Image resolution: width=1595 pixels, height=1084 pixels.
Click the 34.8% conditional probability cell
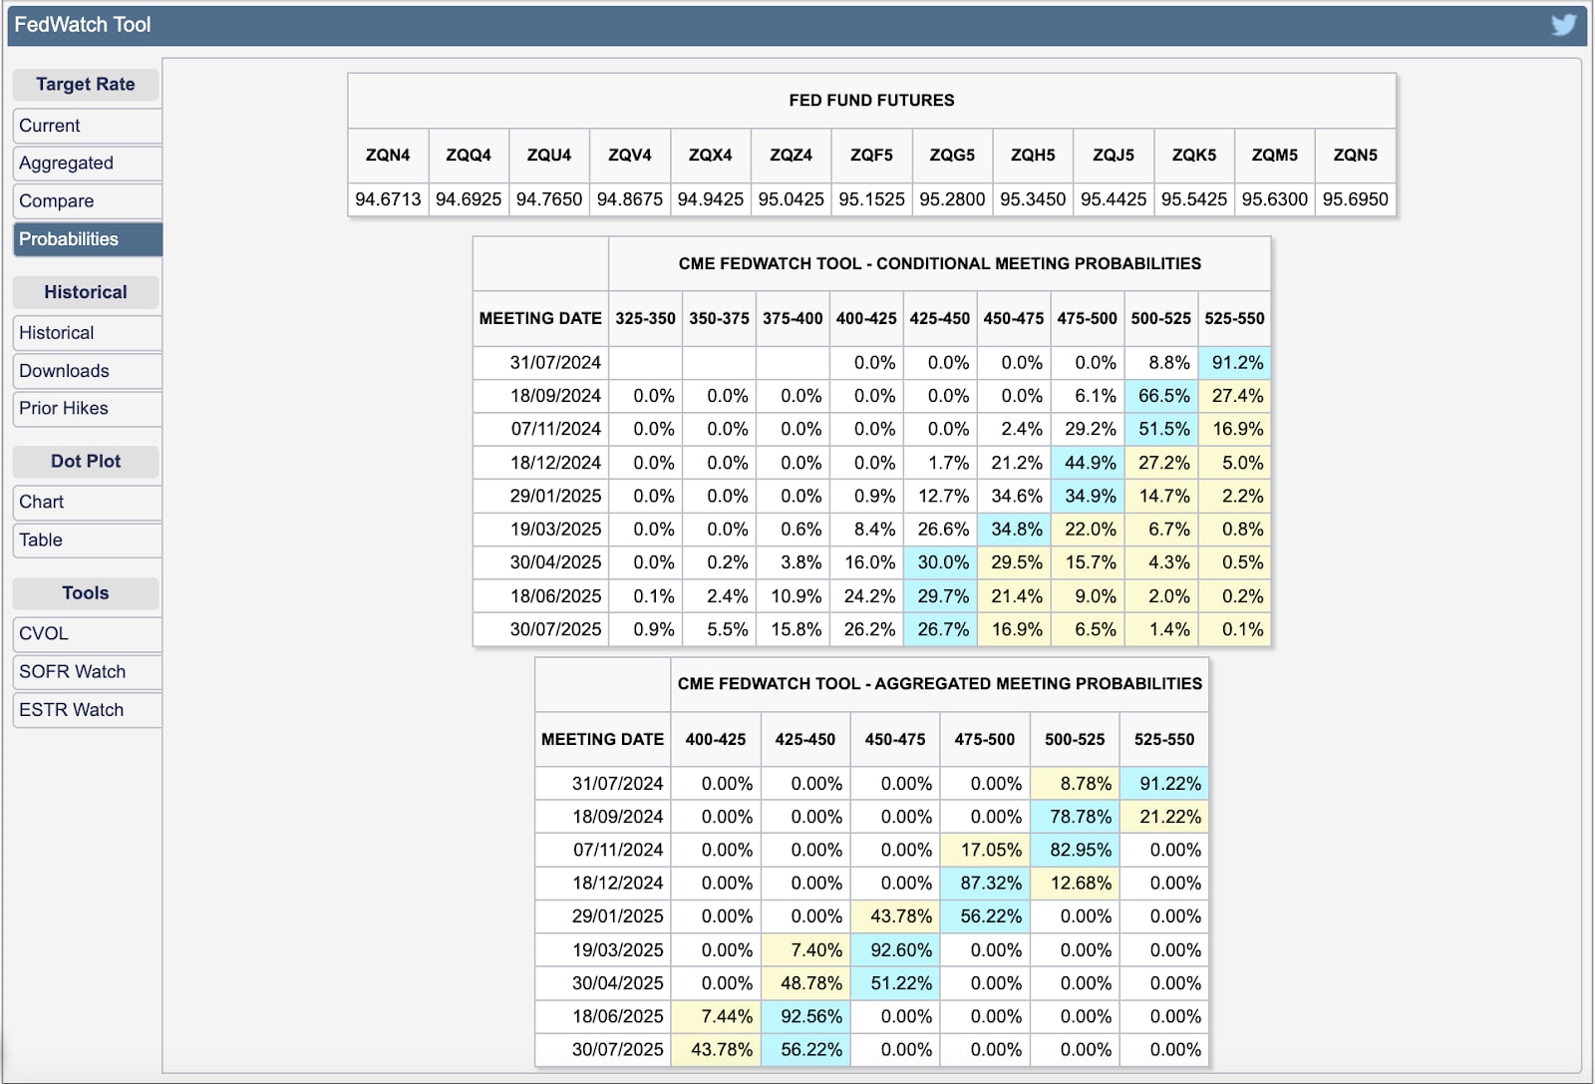(1014, 530)
